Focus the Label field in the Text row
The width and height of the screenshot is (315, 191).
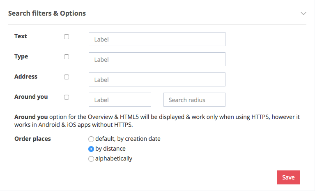click(157, 40)
